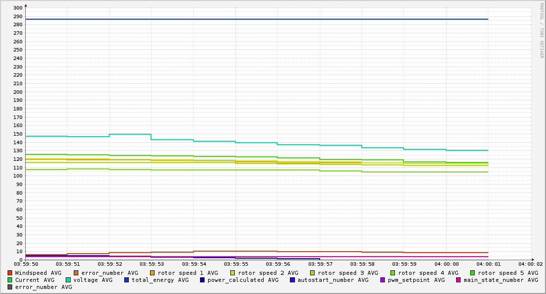
Task: Click the 150 value on the y-axis
Action: [17, 134]
